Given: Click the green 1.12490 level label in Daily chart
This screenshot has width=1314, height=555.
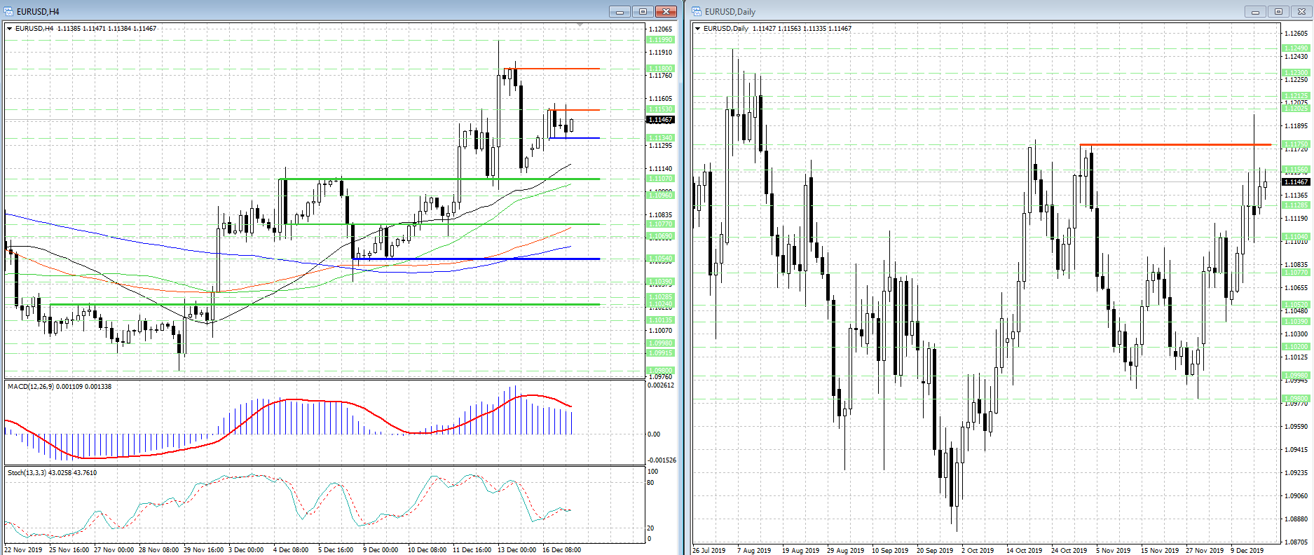Looking at the screenshot, I should tap(1296, 48).
